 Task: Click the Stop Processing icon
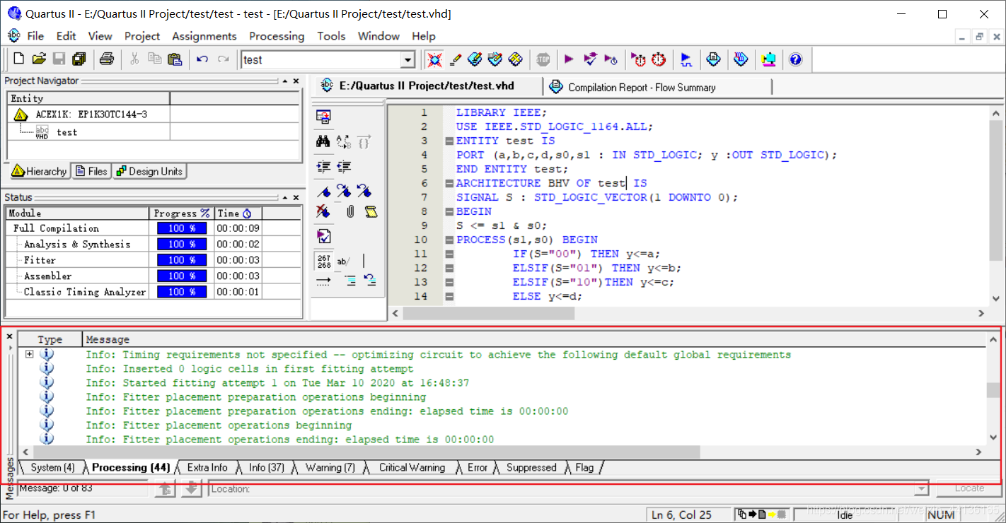coord(543,59)
